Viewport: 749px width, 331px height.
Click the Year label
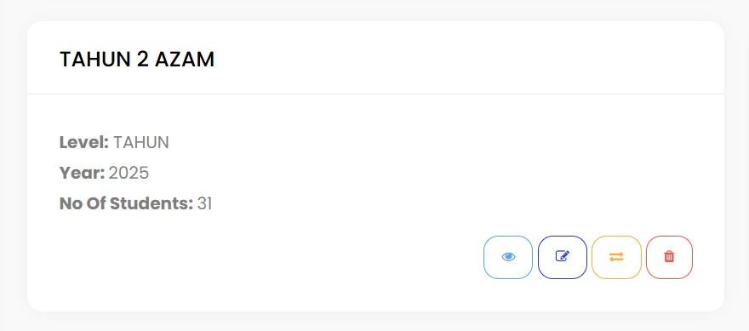[x=82, y=173]
